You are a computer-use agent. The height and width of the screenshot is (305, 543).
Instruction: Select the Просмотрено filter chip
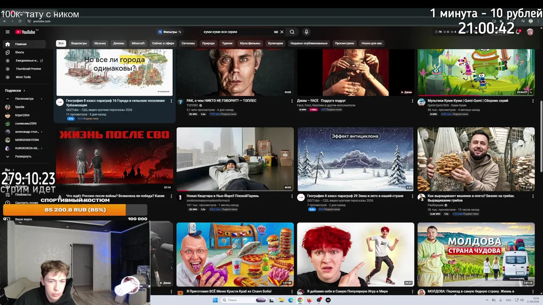344,43
